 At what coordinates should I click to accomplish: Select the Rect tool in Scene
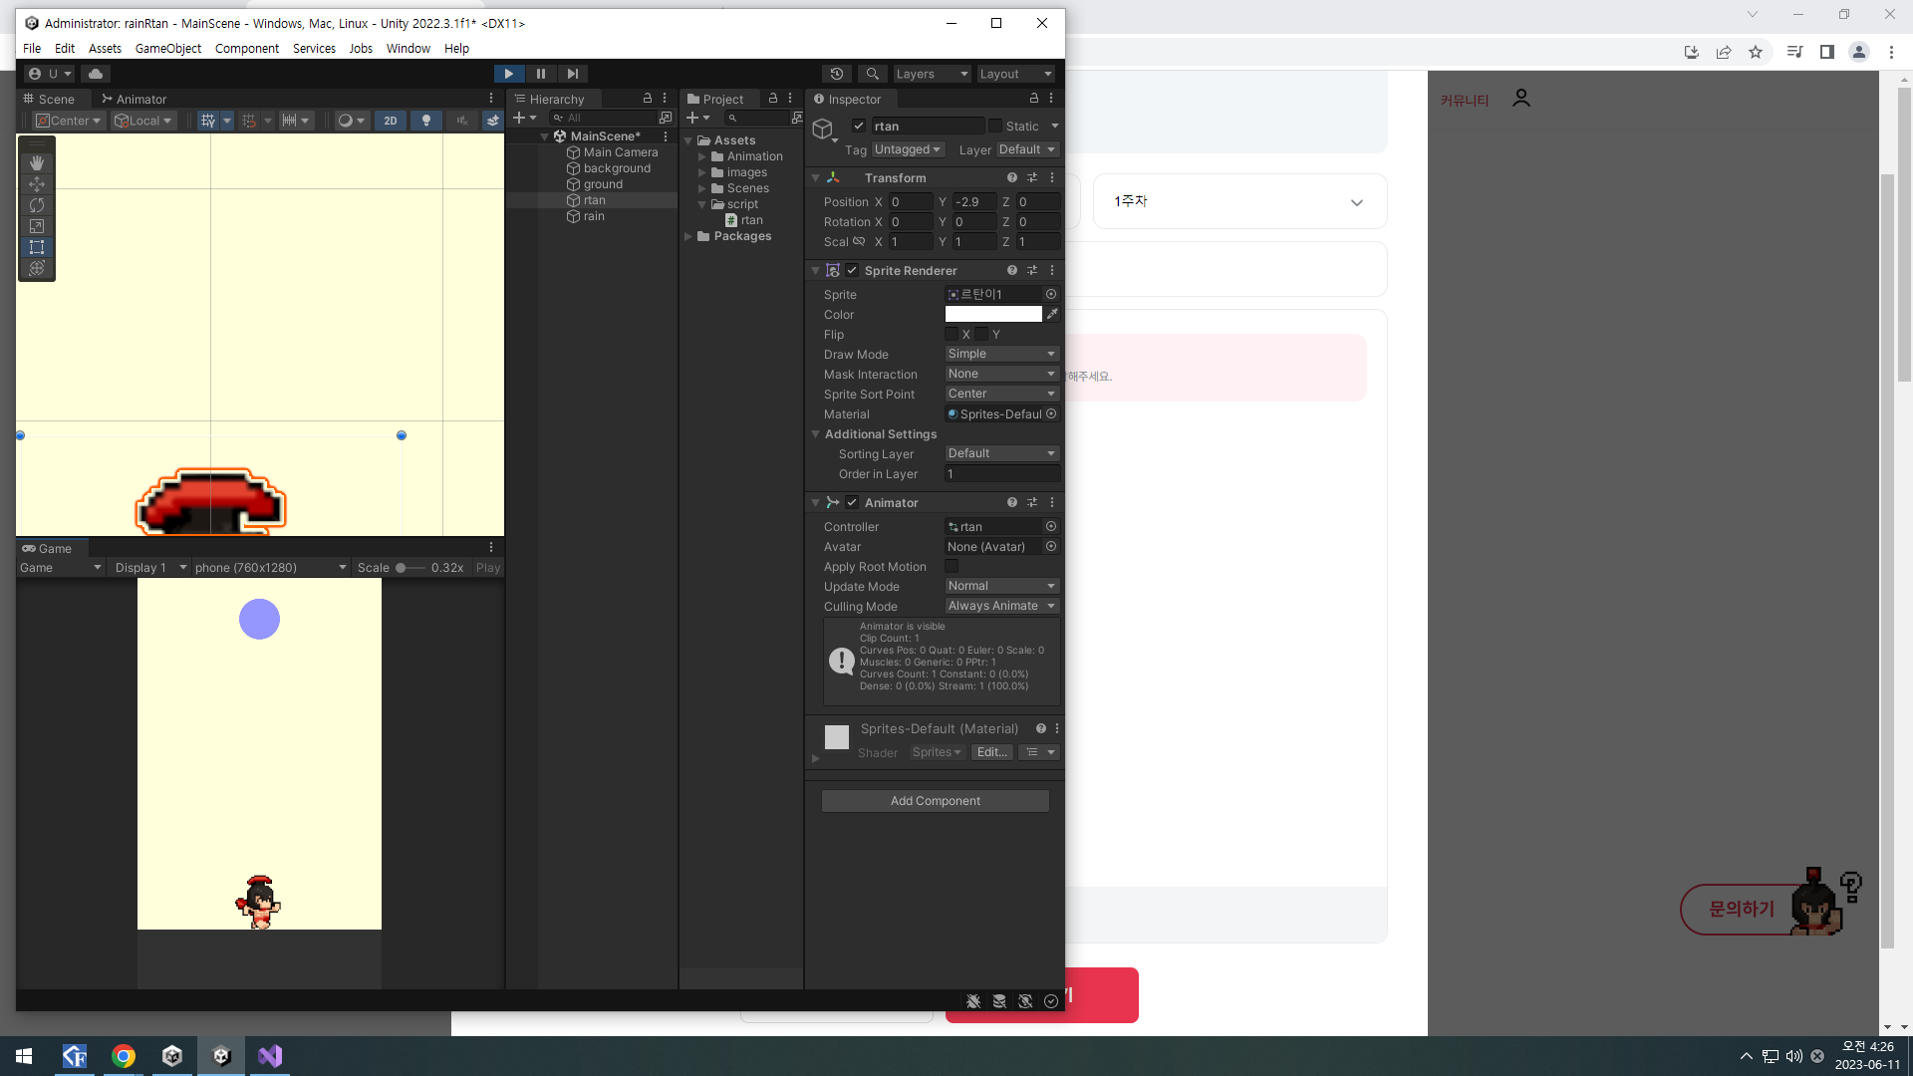pos(37,247)
